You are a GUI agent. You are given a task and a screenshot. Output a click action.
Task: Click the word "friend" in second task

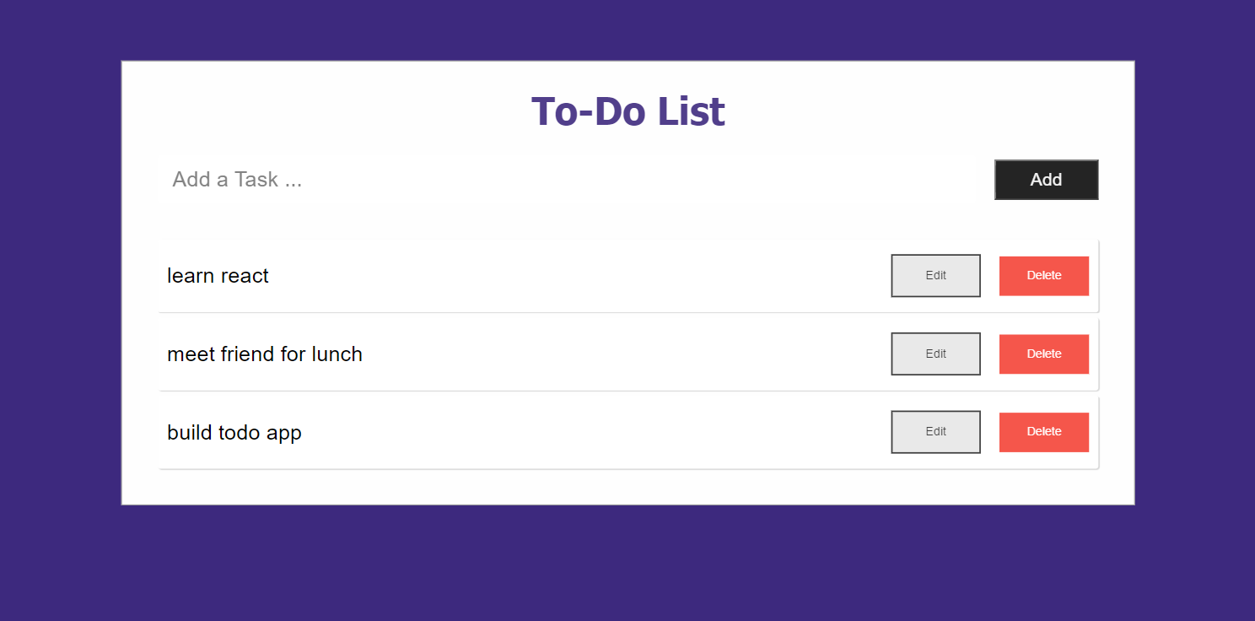248,354
